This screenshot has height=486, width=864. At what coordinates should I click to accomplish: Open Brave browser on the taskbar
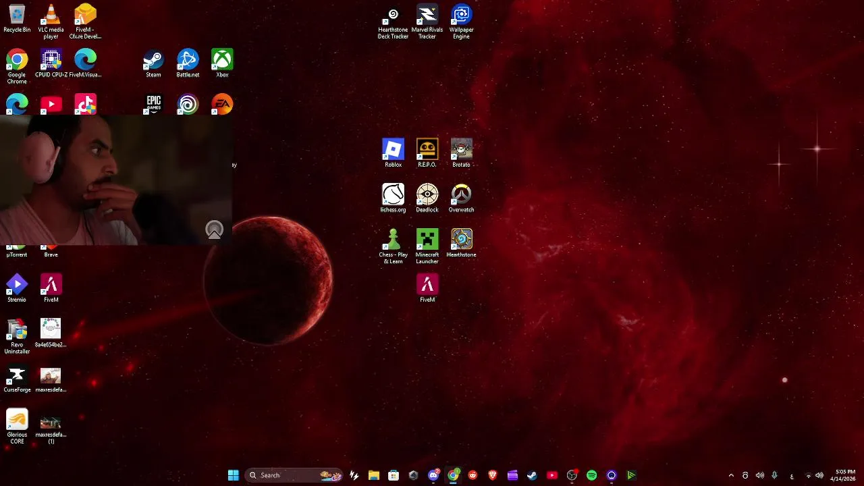tap(492, 475)
